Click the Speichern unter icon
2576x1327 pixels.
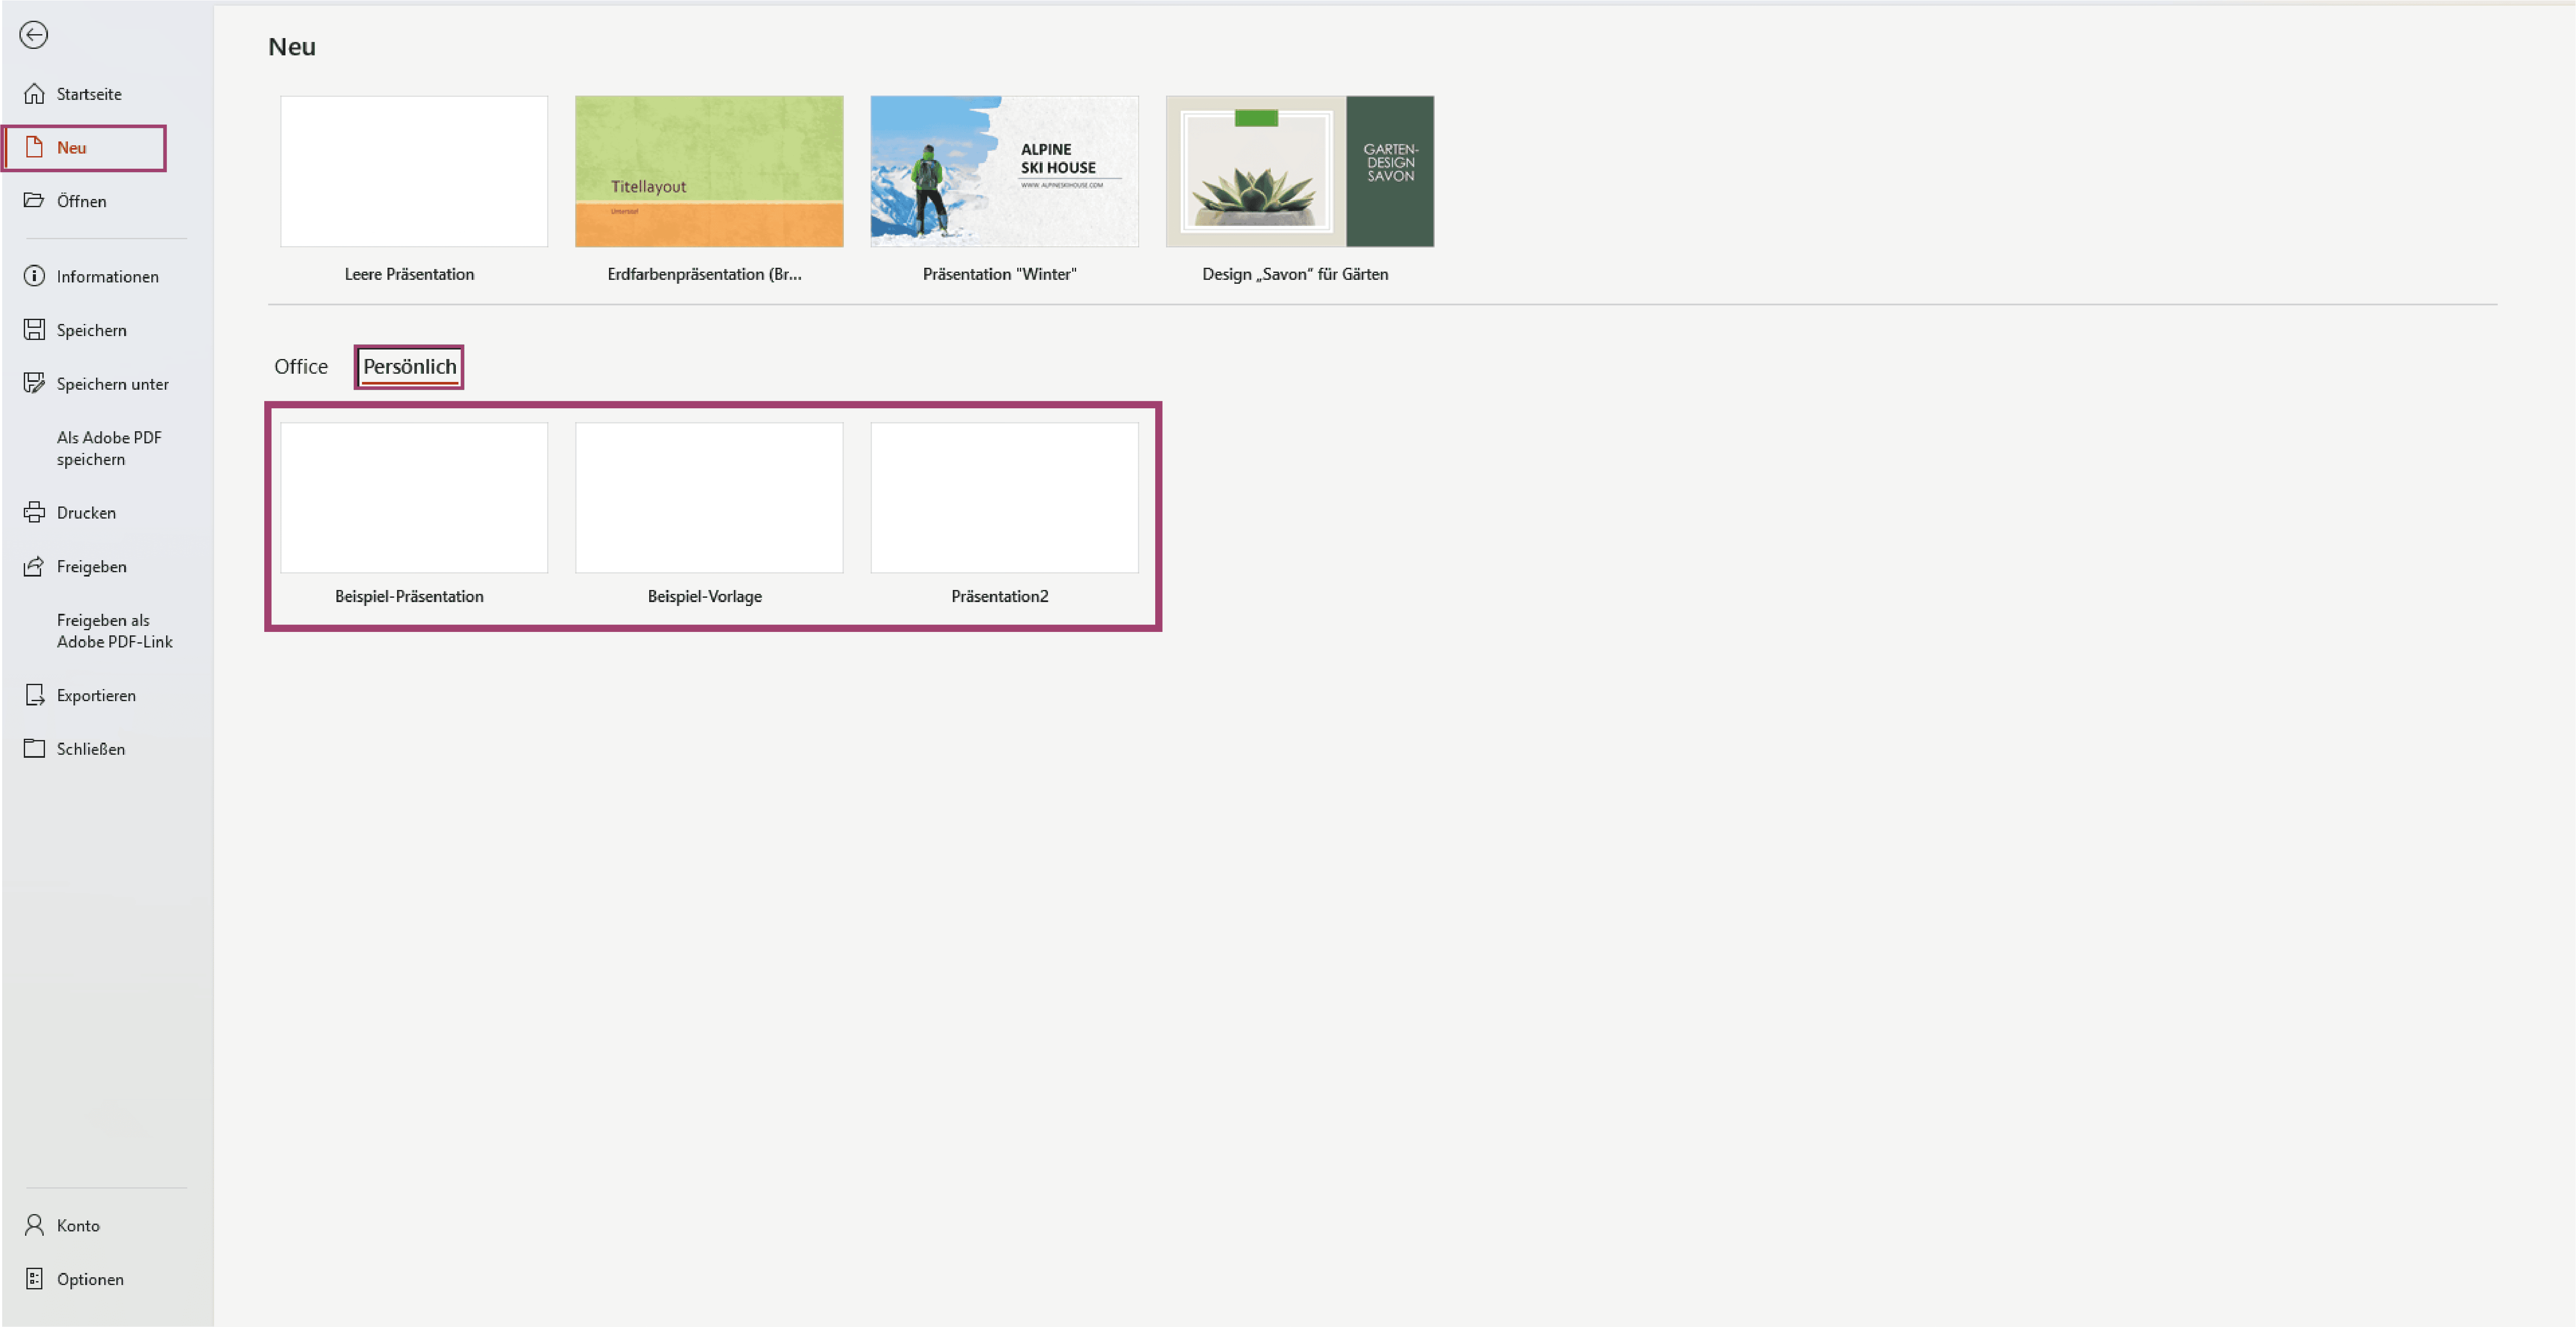tap(34, 383)
